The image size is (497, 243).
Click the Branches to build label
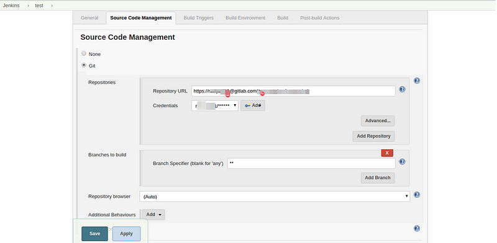pyautogui.click(x=107, y=155)
